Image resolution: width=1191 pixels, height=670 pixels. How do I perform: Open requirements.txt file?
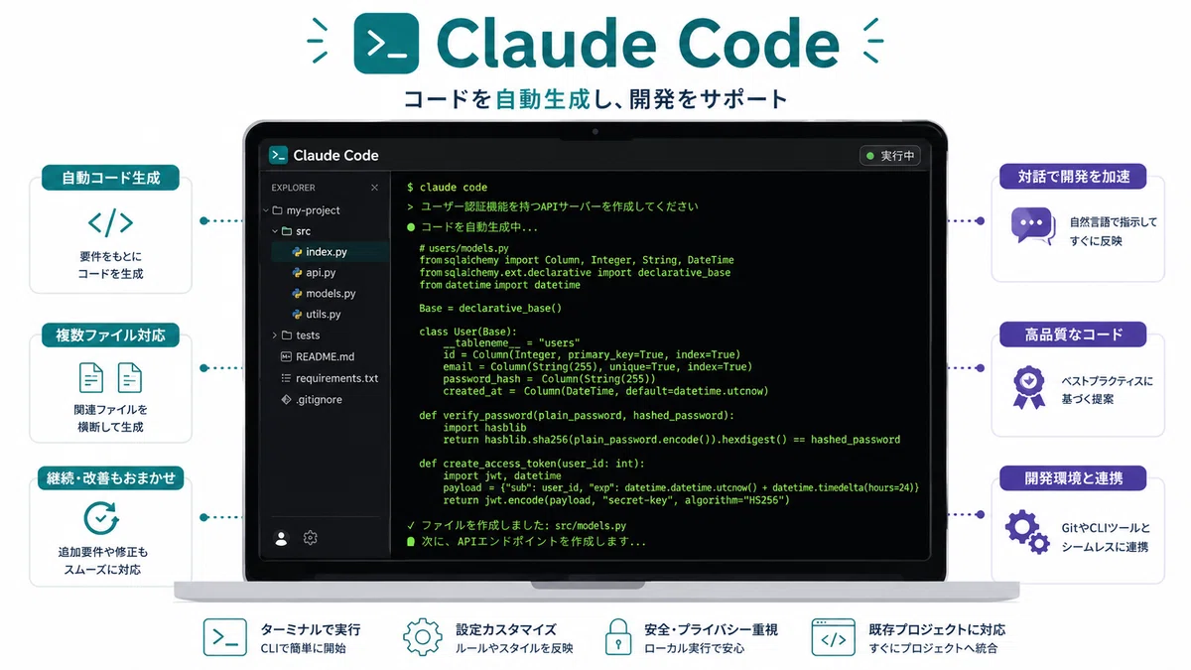click(336, 378)
